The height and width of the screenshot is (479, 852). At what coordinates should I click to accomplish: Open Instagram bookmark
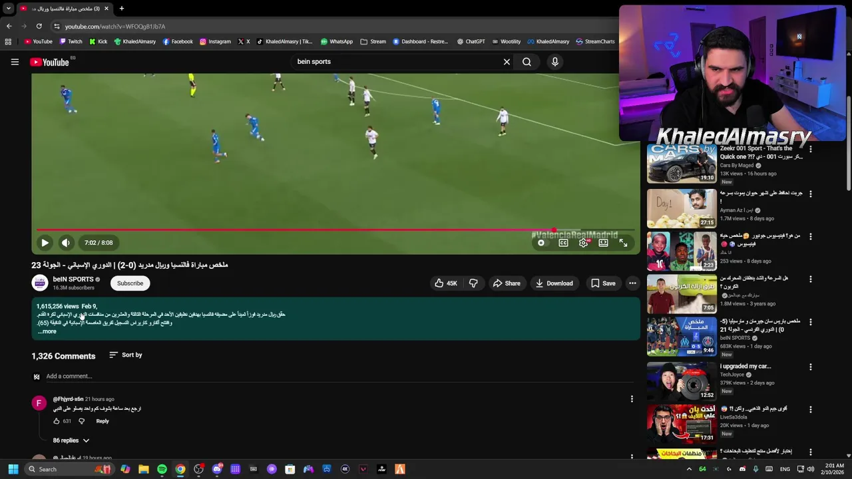coord(215,41)
